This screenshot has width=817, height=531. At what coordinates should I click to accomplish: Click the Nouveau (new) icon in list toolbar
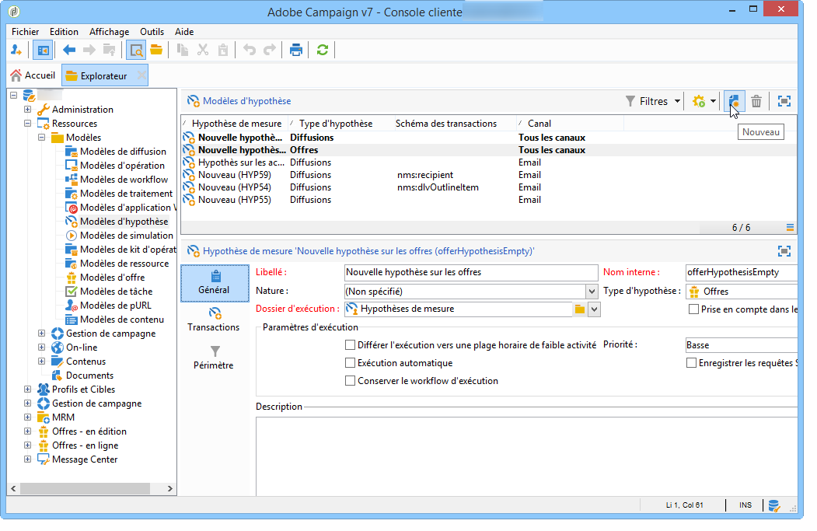pyautogui.click(x=734, y=101)
